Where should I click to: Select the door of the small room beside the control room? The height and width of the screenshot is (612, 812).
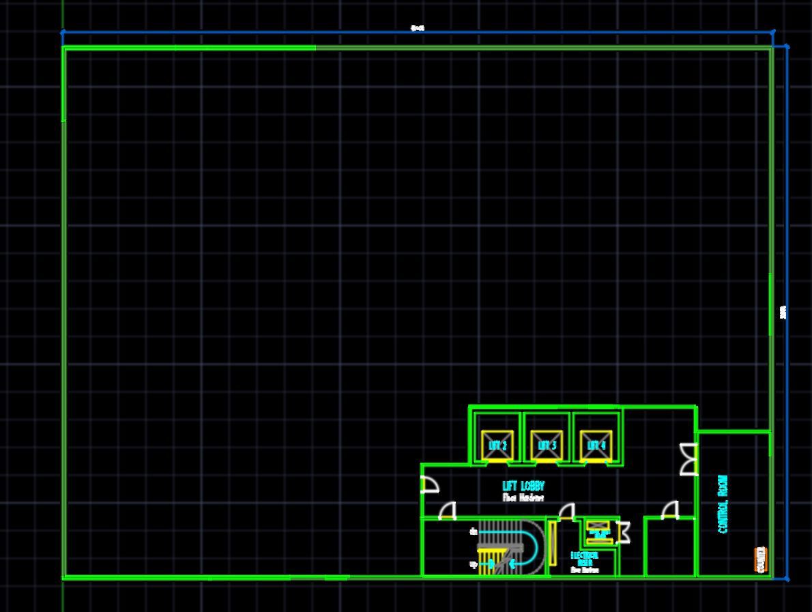(x=670, y=510)
